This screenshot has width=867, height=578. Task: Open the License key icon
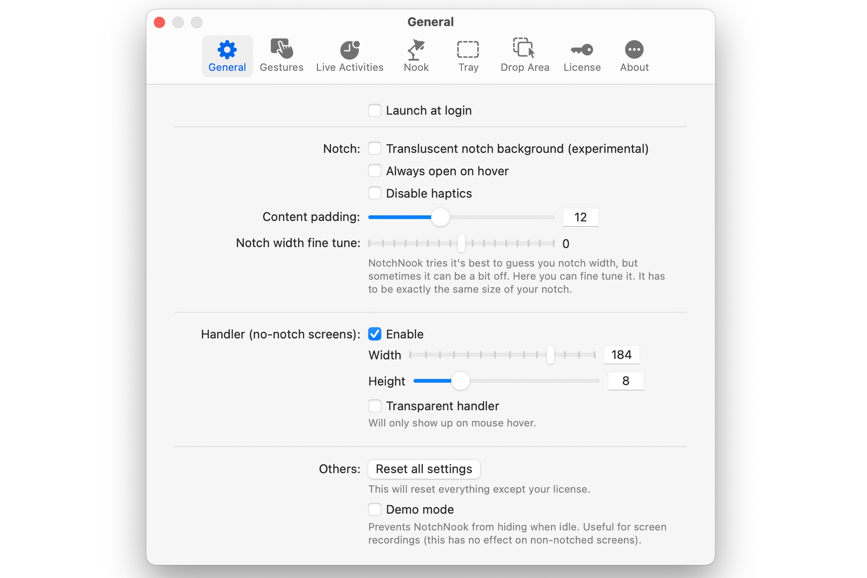(582, 49)
